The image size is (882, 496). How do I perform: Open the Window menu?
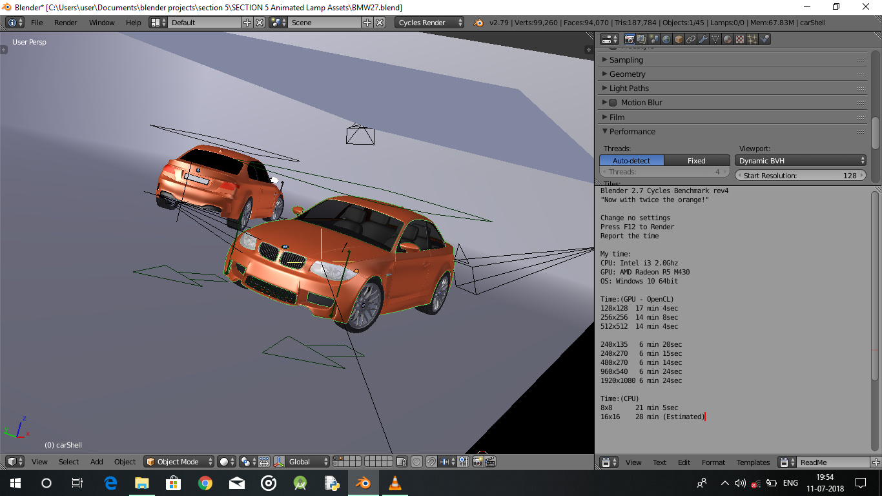101,22
